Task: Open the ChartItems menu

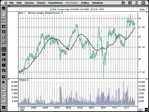Action: [55, 3]
